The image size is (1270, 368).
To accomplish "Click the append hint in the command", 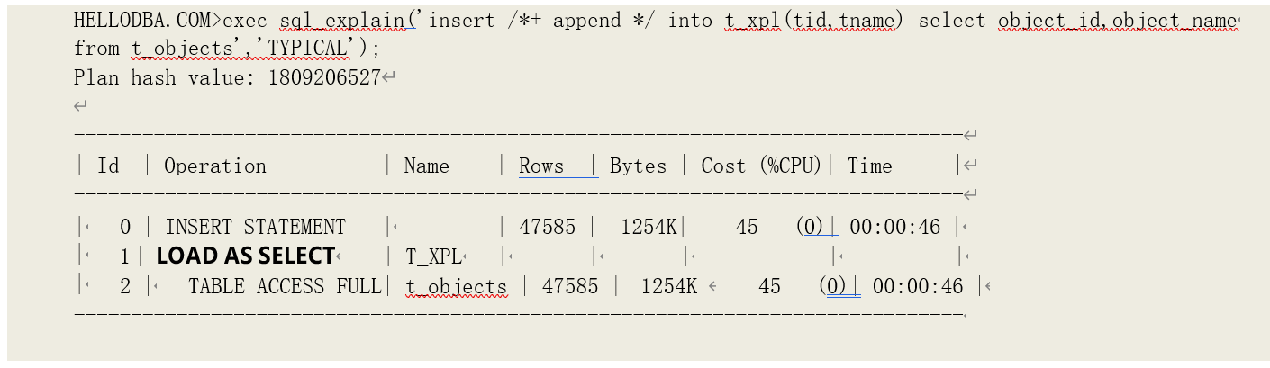I will coord(583,21).
